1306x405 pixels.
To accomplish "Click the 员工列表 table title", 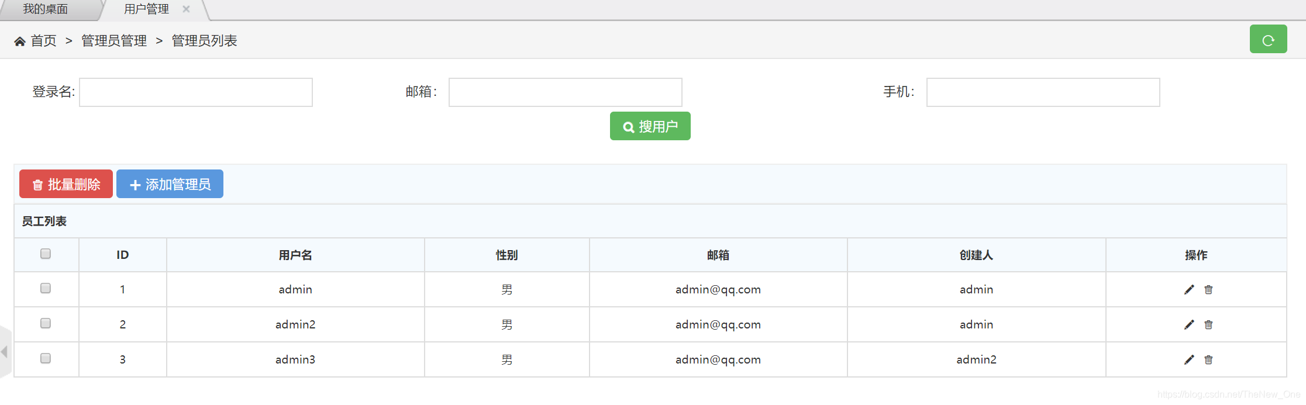I will (44, 221).
